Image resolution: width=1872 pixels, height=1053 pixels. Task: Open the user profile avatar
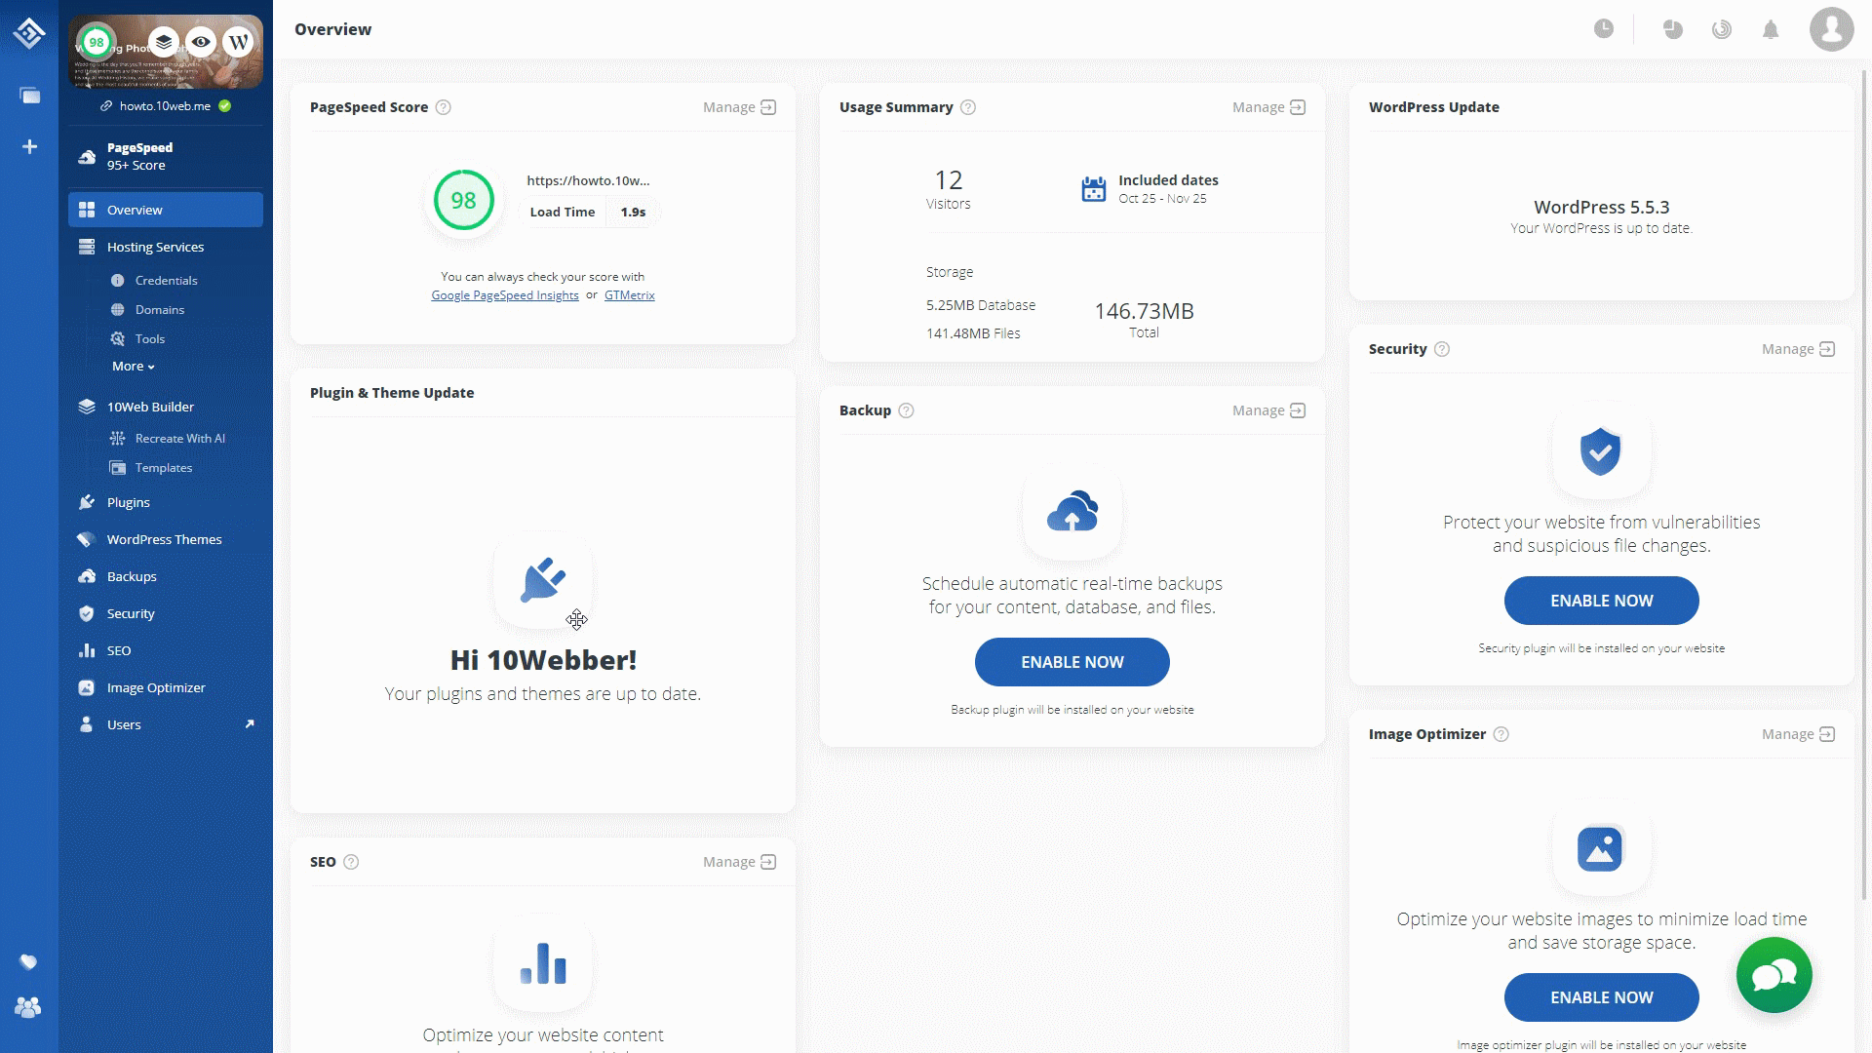click(1831, 29)
